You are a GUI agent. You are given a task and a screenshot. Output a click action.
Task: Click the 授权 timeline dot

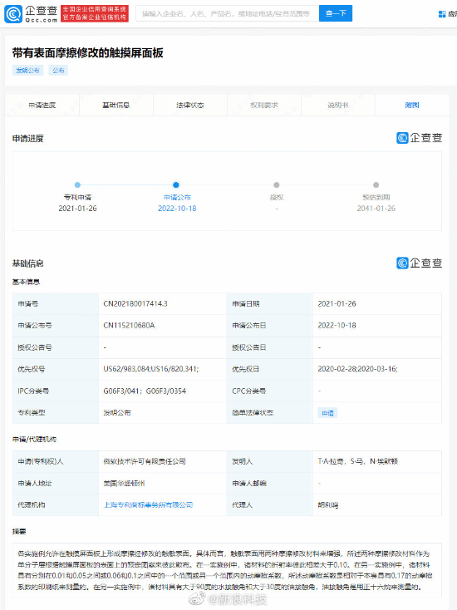pyautogui.click(x=276, y=184)
